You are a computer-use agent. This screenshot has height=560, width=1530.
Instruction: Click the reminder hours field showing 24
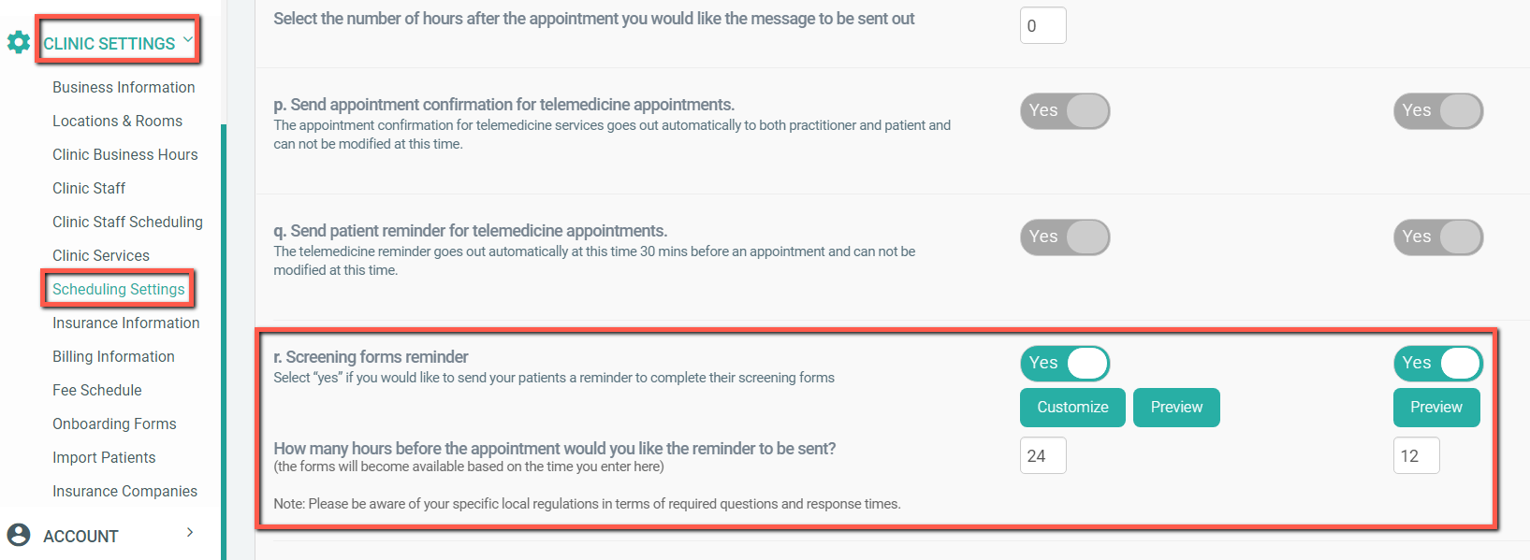point(1042,456)
